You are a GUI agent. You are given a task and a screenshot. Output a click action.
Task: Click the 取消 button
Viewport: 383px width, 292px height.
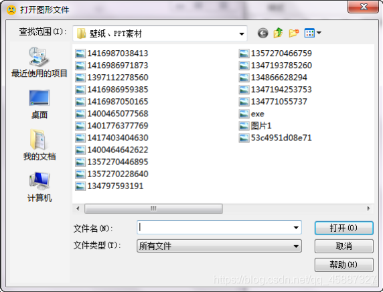(x=344, y=246)
